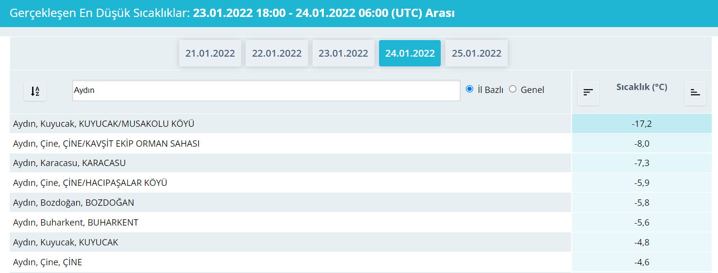The height and width of the screenshot is (273, 718).
Task: Choose the 23.01.2022 date tab
Action: 343,53
